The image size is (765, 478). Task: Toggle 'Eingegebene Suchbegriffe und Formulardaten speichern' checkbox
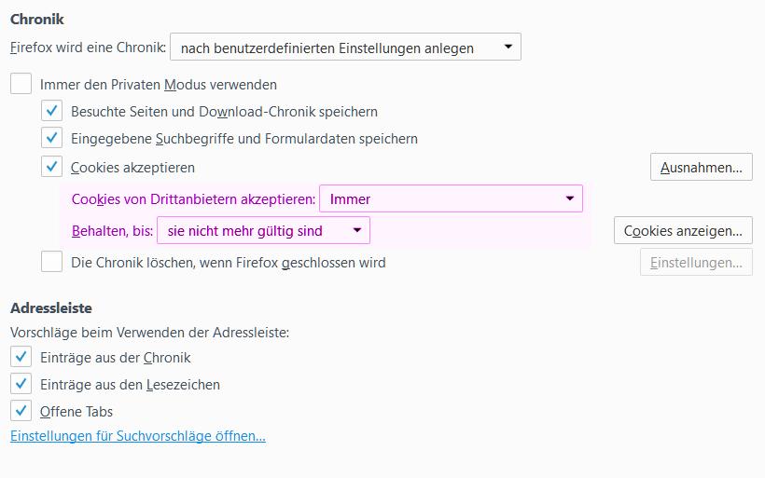tap(52, 139)
